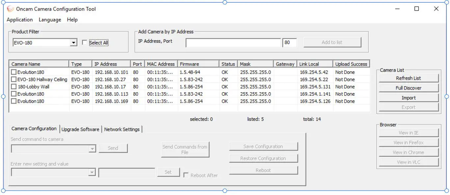Click the Refresh List button
Image resolution: width=450 pixels, height=195 pixels.
click(409, 78)
